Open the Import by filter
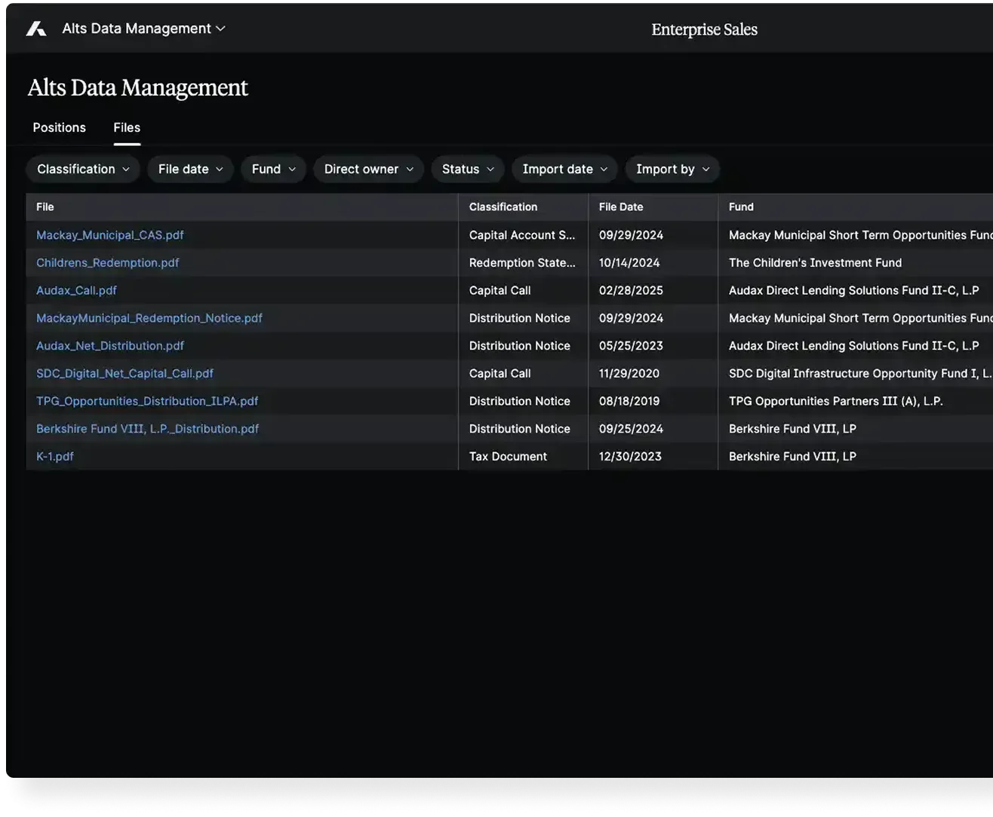Image resolution: width=993 pixels, height=817 pixels. (x=672, y=169)
